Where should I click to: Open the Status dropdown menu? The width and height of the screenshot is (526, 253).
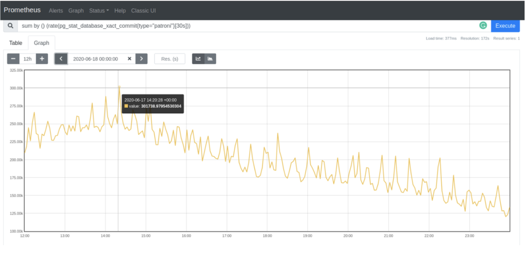[x=99, y=10]
